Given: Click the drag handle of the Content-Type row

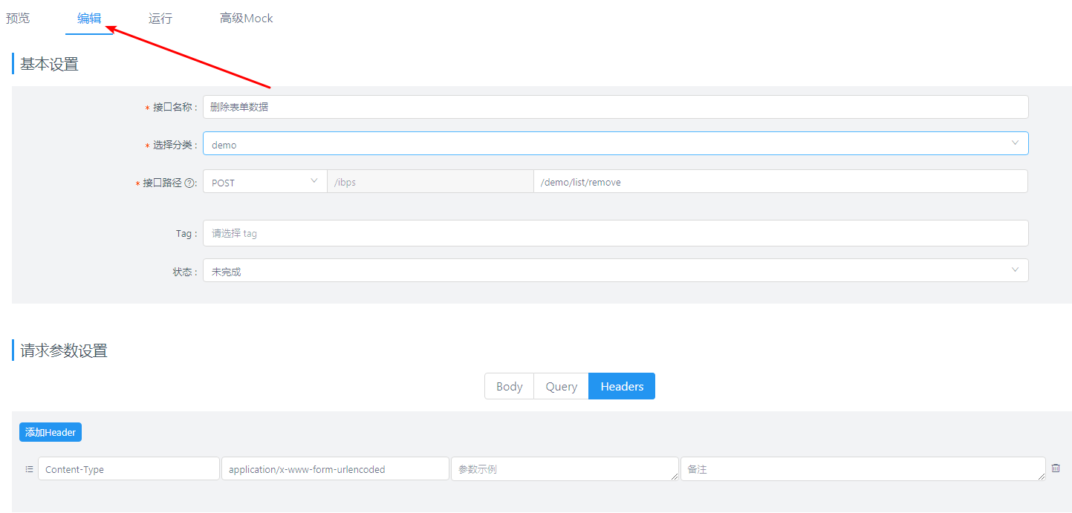Looking at the screenshot, I should pyautogui.click(x=29, y=469).
